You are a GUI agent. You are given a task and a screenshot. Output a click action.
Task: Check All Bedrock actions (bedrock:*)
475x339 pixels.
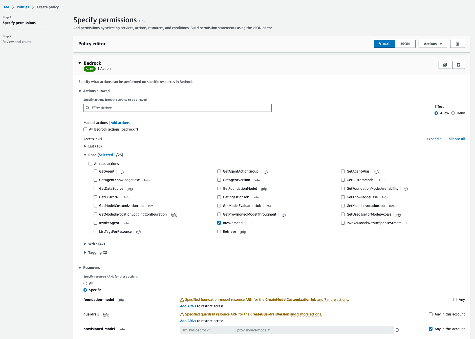pyautogui.click(x=85, y=129)
